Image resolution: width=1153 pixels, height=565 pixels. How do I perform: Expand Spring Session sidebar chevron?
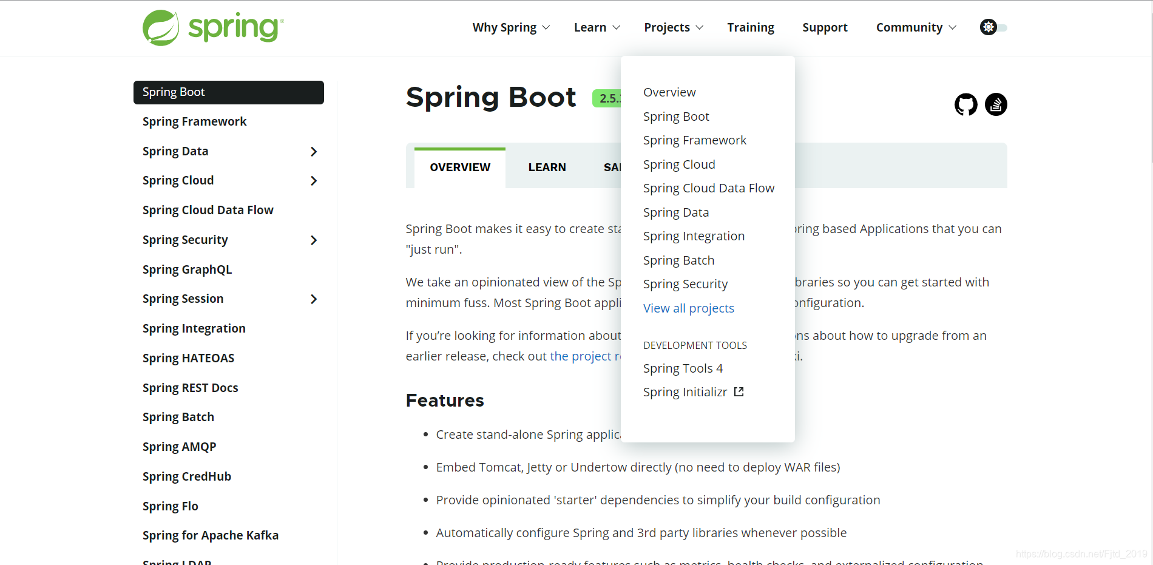pos(314,299)
